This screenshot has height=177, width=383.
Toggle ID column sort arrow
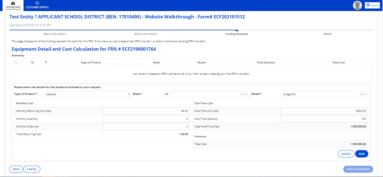point(45,62)
